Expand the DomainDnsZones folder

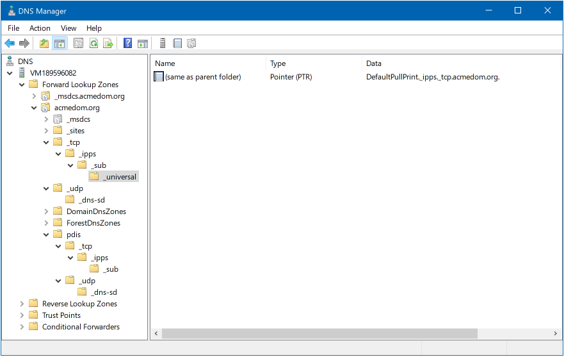pos(46,212)
